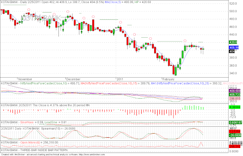Viewport: 243px width, 156px height.
Task: Click the red 13.5354 value label
Action: (235, 132)
